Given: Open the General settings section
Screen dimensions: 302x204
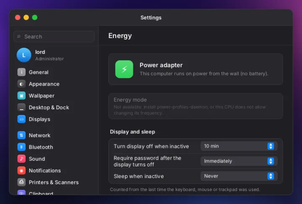Looking at the screenshot, I should (39, 72).
